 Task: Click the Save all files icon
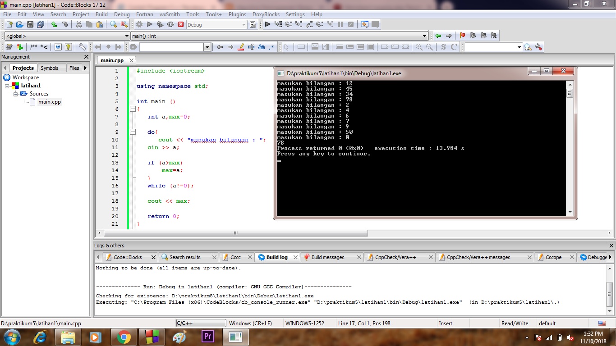pyautogui.click(x=41, y=24)
